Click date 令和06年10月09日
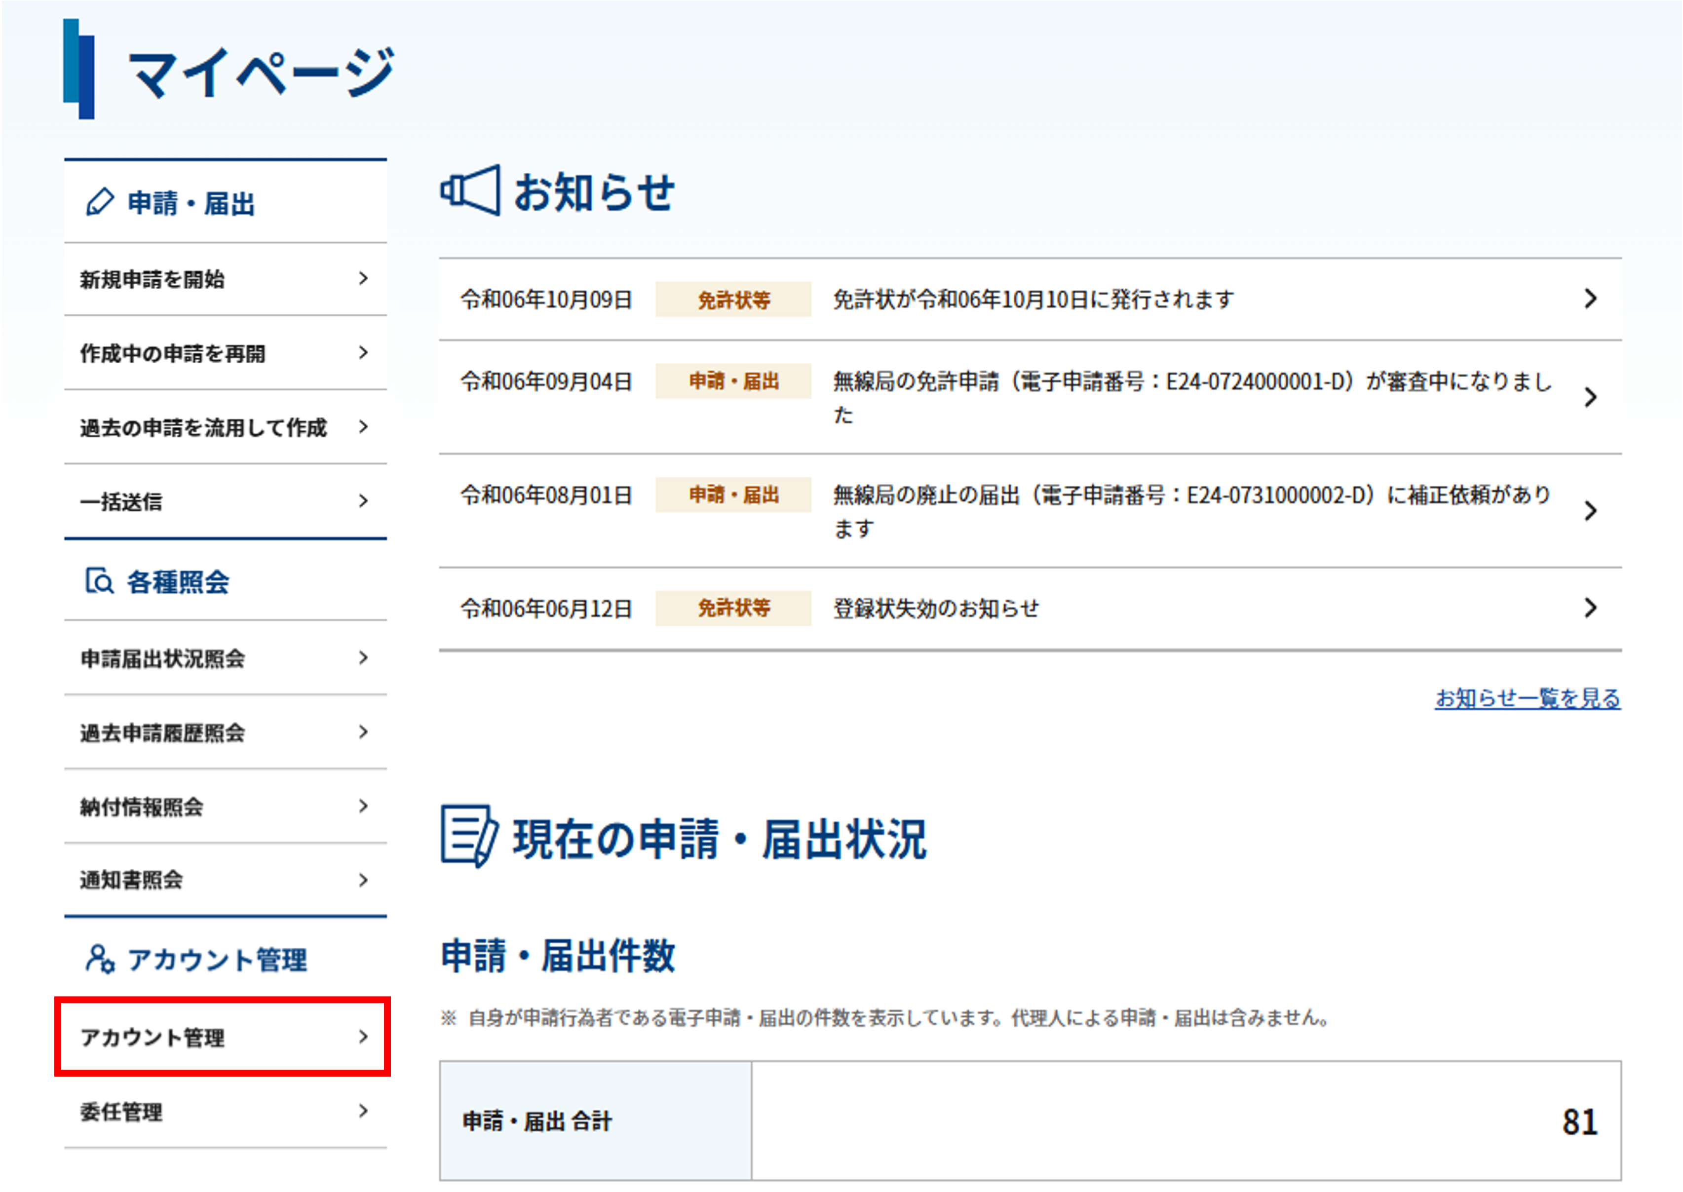Image resolution: width=1683 pixels, height=1192 pixels. pos(546,300)
